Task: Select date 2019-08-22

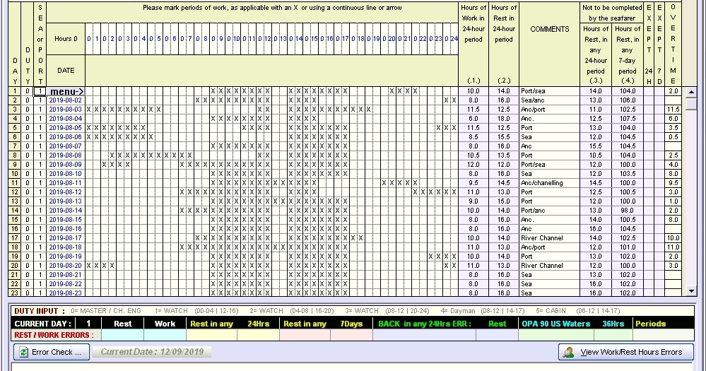Action: (66, 284)
